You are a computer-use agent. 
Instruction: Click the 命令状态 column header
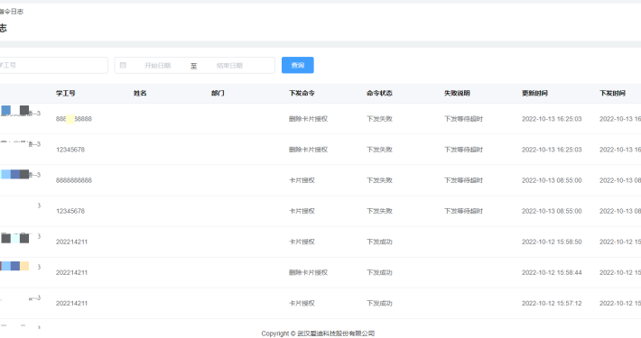(x=379, y=93)
